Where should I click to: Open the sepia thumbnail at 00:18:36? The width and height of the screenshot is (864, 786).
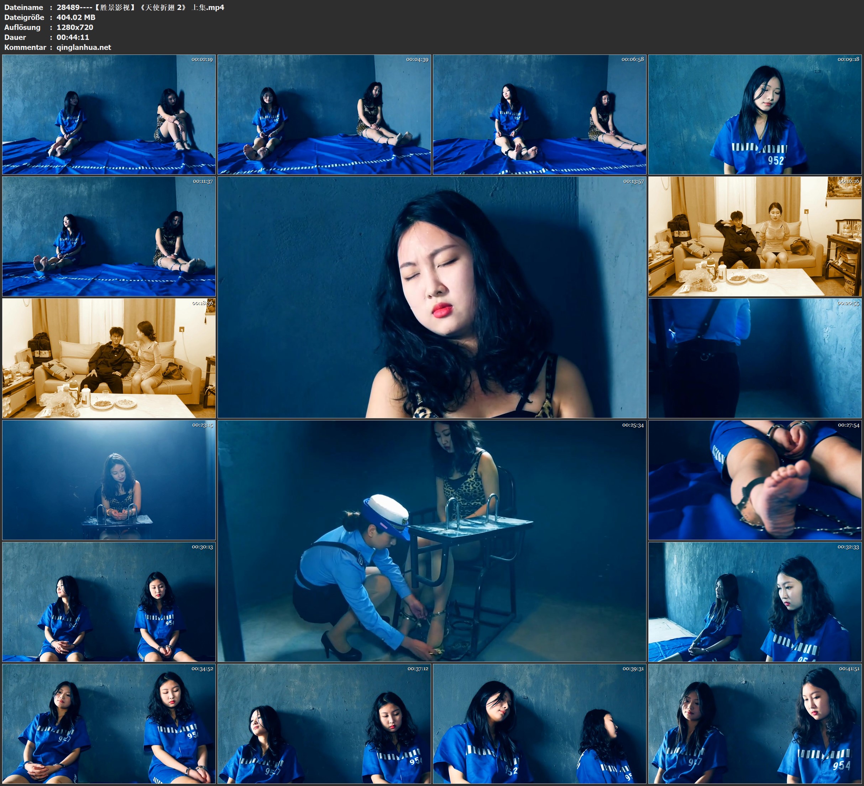[109, 358]
